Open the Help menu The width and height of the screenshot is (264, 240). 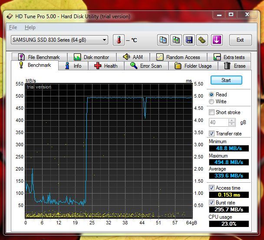click(x=30, y=27)
